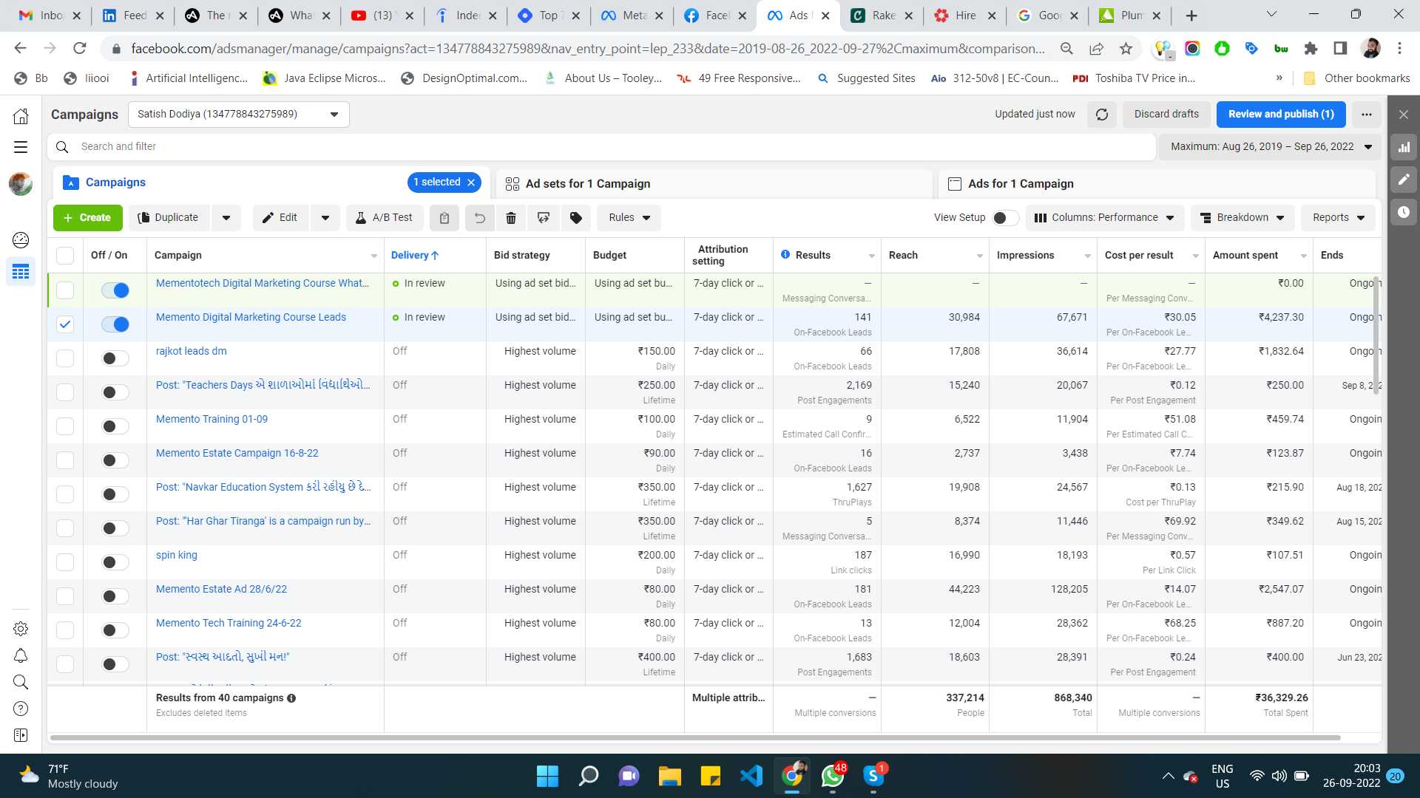
Task: Open the ad account selector Satish Dodiya dropdown
Action: coord(238,115)
